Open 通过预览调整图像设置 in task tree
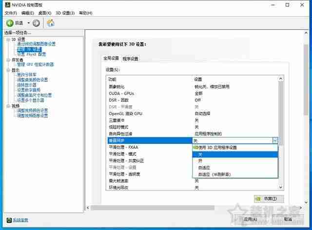The width and height of the screenshot is (312, 230). coord(36,44)
